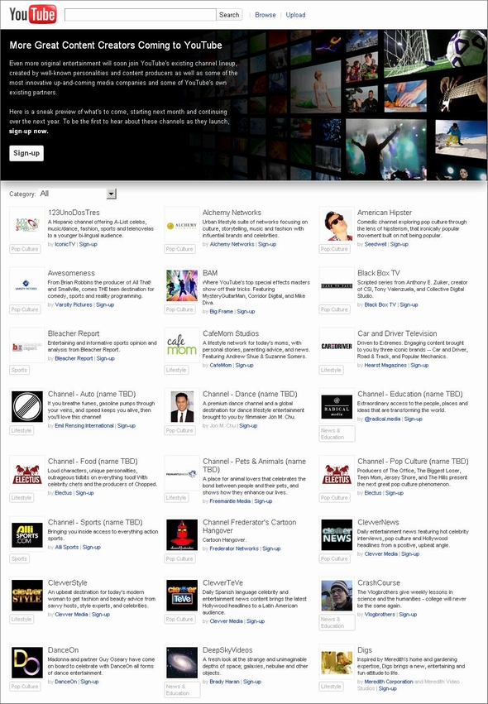Select the Alli Sports logo

[27, 534]
